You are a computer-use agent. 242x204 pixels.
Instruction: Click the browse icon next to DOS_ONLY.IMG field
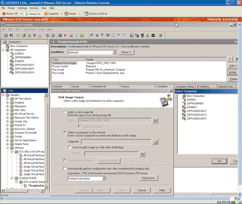click(x=155, y=121)
